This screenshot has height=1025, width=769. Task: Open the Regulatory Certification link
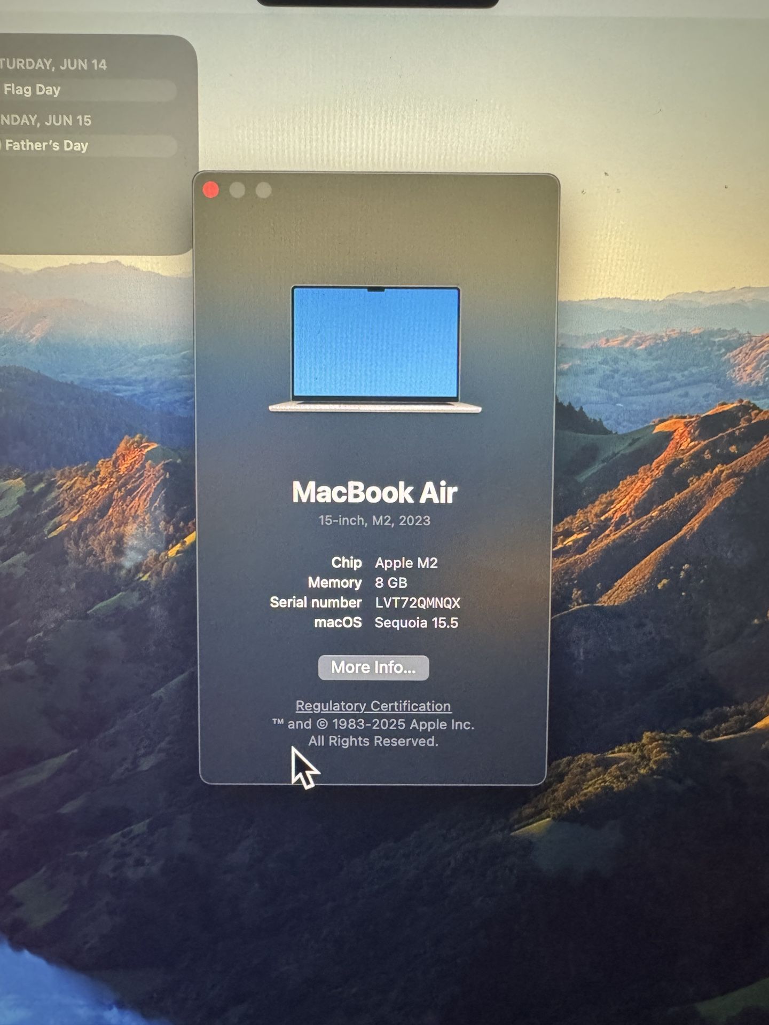[x=373, y=706]
